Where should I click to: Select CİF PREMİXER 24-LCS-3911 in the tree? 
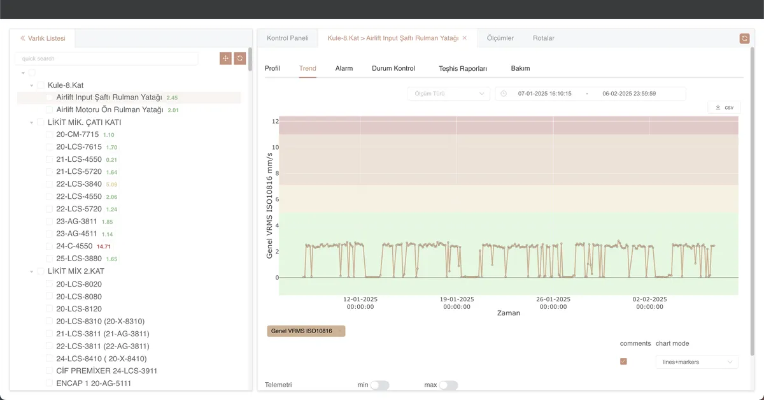tap(106, 371)
